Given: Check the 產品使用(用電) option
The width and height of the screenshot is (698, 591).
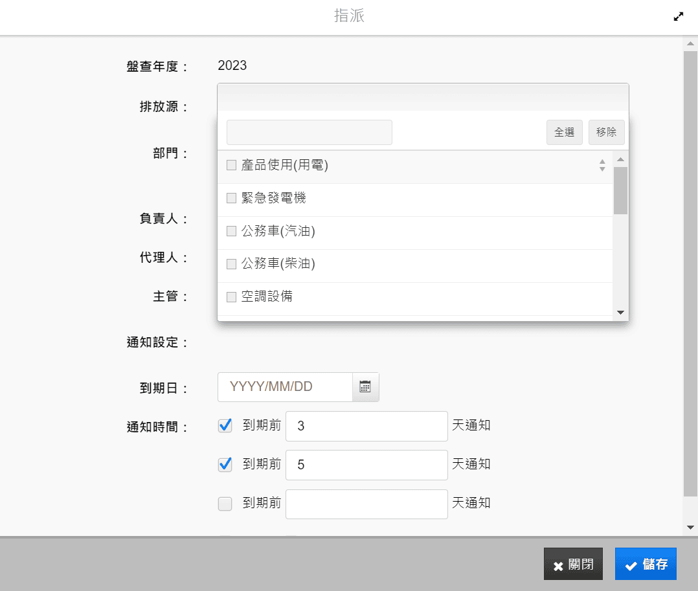Looking at the screenshot, I should click(x=231, y=166).
